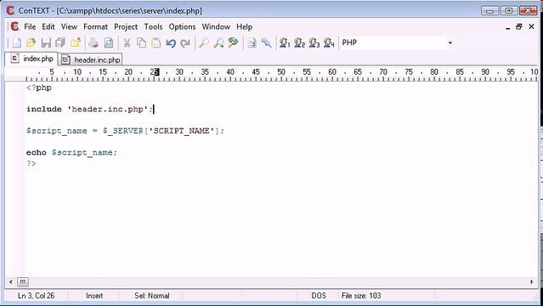This screenshot has height=306, width=543.
Task: Save all files using toolbar icon
Action: [60, 43]
